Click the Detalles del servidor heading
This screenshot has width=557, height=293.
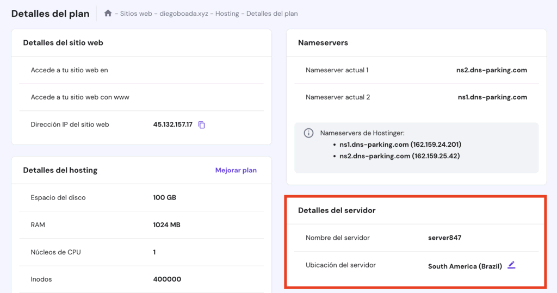pyautogui.click(x=337, y=210)
